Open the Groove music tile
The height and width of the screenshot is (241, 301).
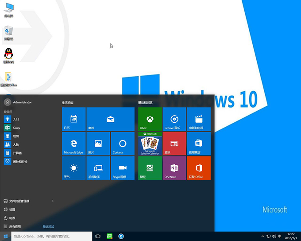tap(174, 119)
